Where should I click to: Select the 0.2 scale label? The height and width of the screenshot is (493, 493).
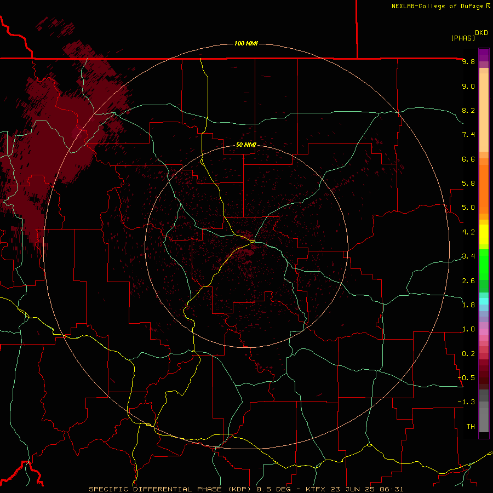468,354
